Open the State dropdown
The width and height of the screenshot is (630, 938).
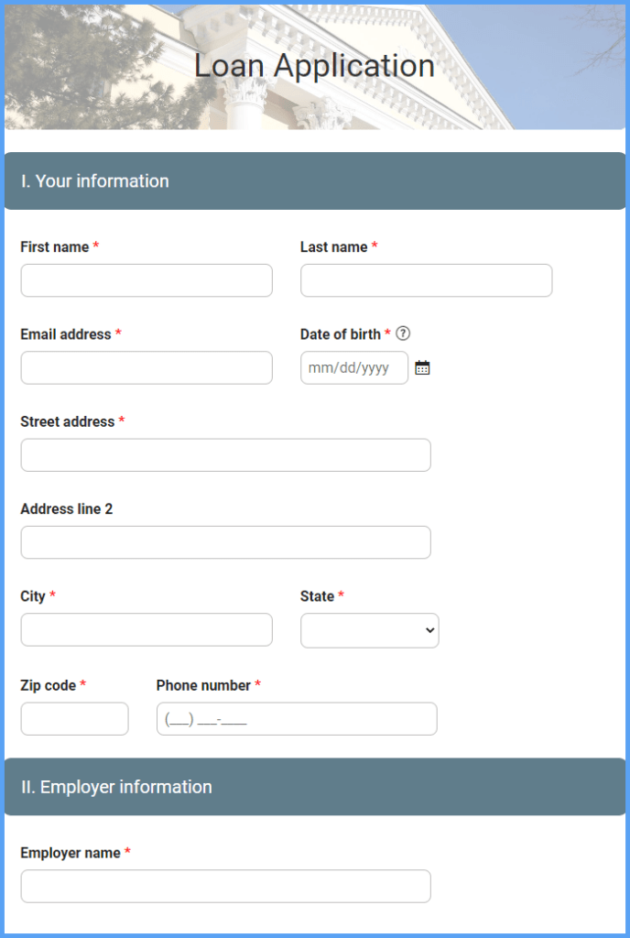pyautogui.click(x=369, y=630)
